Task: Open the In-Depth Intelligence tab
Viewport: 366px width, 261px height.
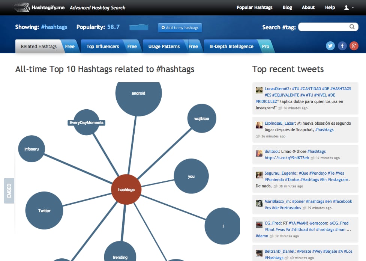Action: [231, 47]
